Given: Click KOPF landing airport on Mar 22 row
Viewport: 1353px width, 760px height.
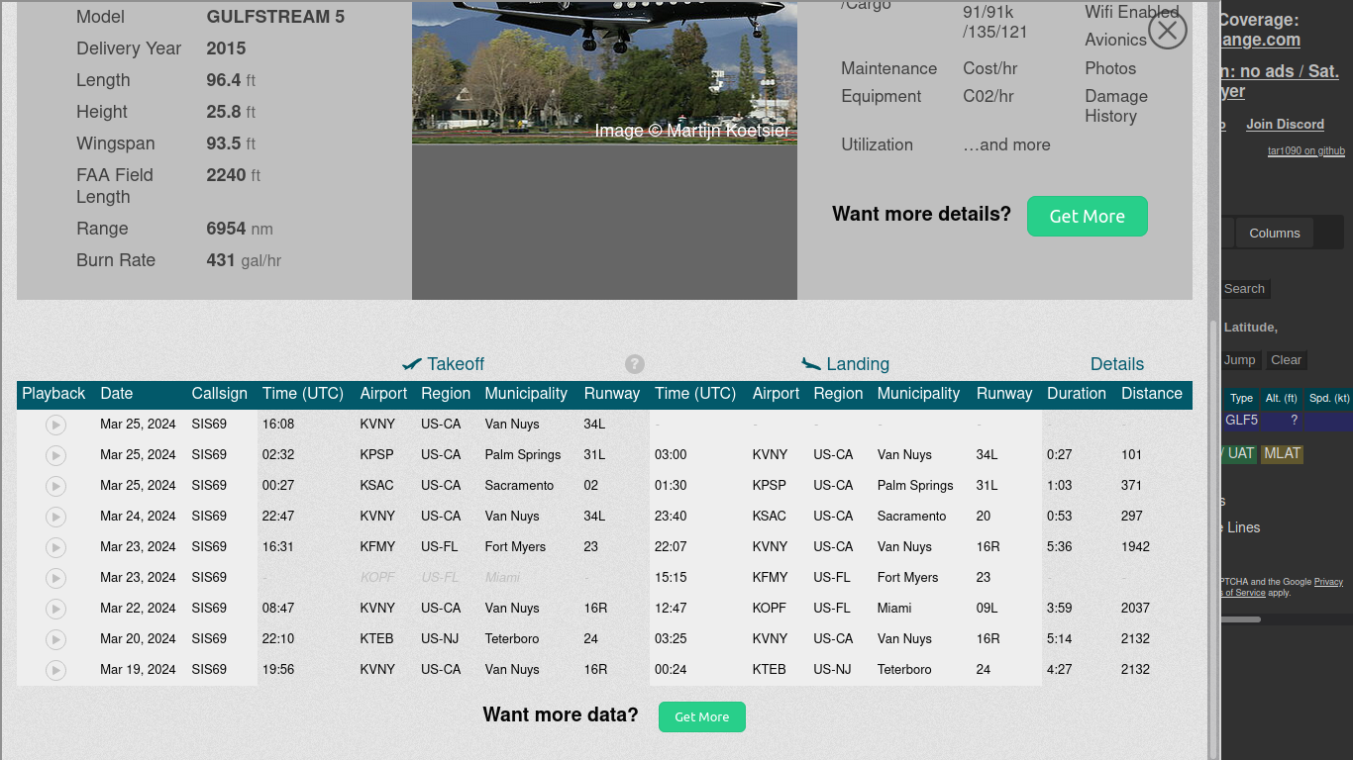Looking at the screenshot, I should (x=770, y=609).
